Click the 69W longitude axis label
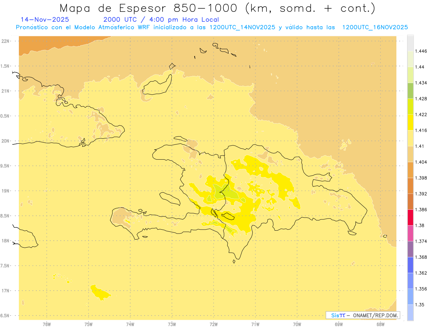This screenshot has width=427, height=329. tap(339, 324)
